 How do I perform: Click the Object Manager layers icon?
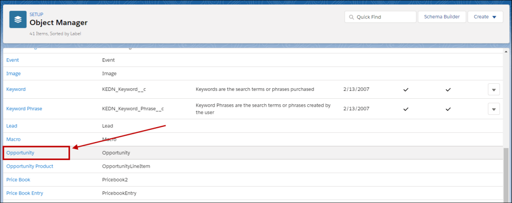pyautogui.click(x=18, y=19)
